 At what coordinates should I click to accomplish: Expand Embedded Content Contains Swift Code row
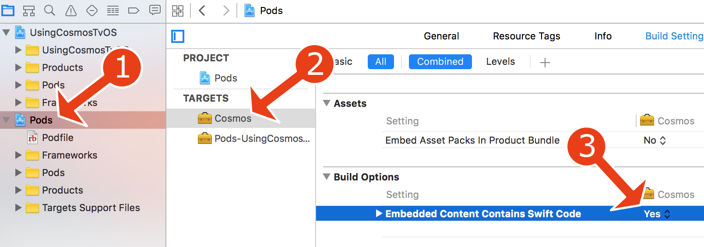379,214
